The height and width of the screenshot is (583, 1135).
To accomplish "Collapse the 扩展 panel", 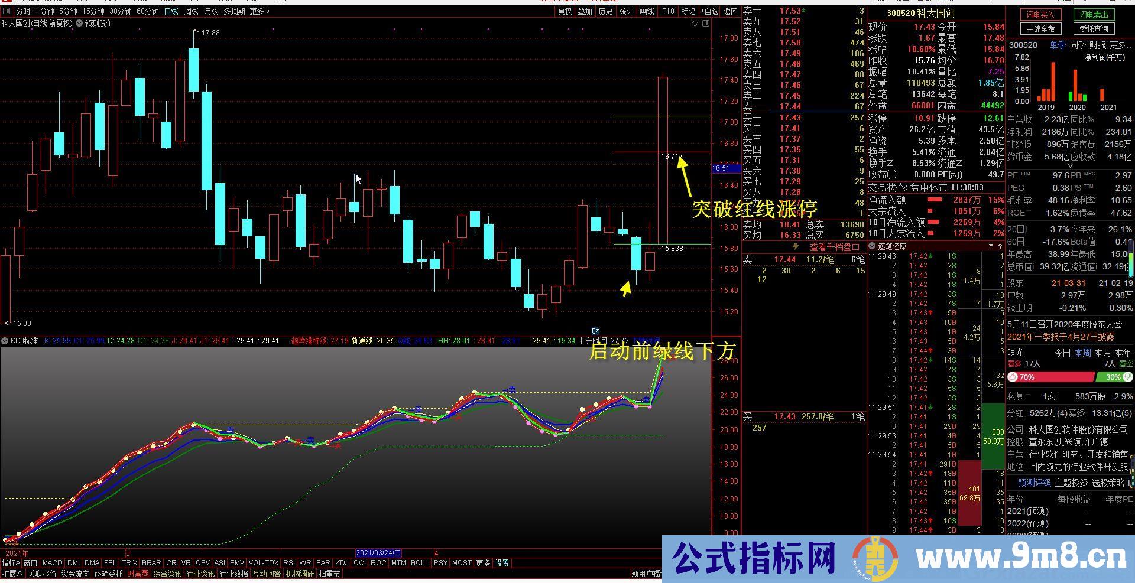I will (x=12, y=574).
